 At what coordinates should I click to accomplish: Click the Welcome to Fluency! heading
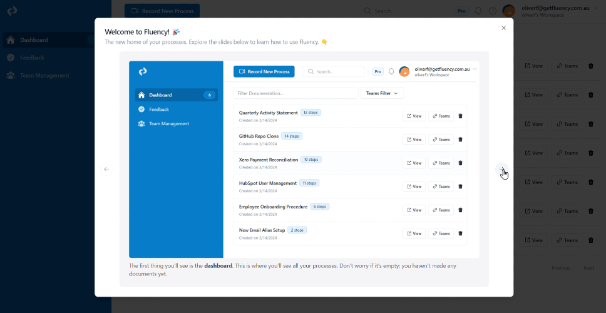137,32
